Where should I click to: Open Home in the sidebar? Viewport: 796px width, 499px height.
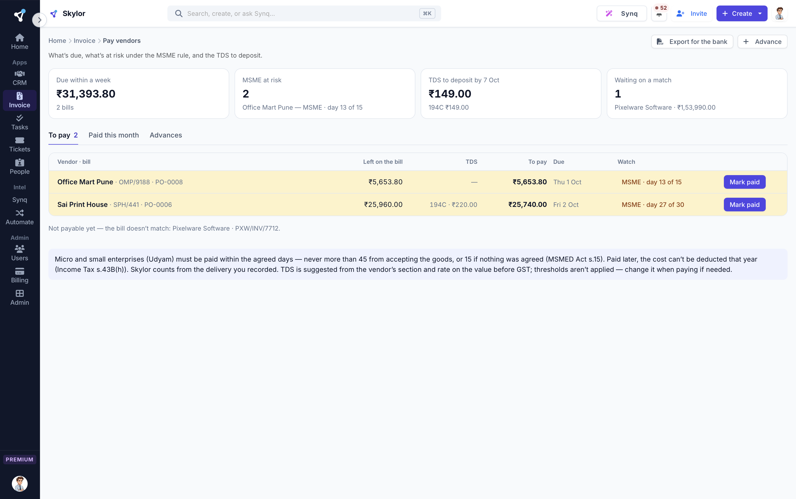[19, 42]
